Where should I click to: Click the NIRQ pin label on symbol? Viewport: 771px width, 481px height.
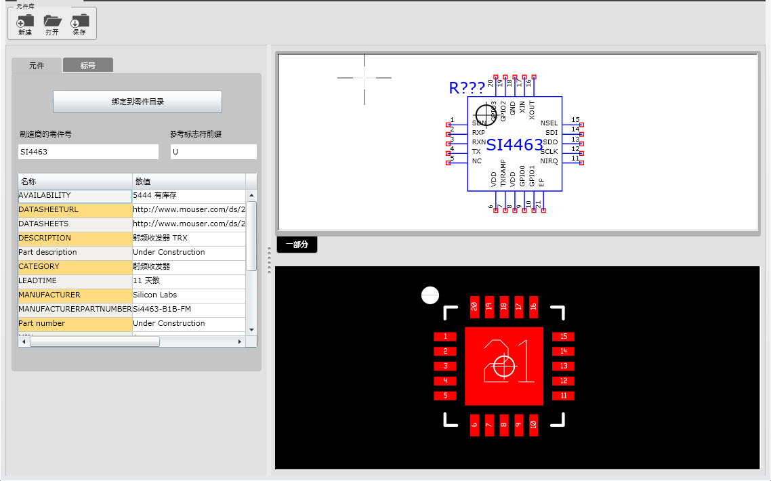pos(549,161)
